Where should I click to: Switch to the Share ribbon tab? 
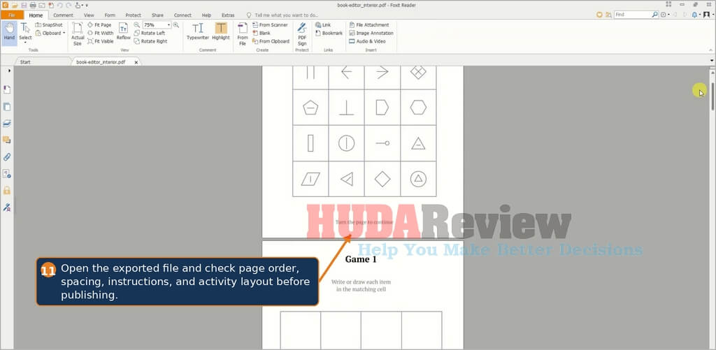click(x=157, y=15)
